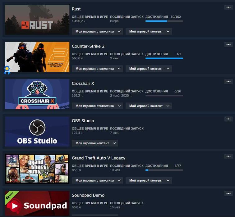Viewport: 235px width, 217px height.
Task: Click Soundpad Demo last launch '16 мая'
Action: [115, 207]
